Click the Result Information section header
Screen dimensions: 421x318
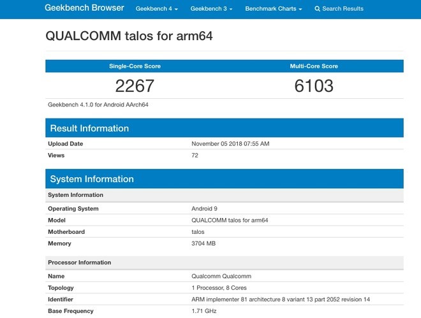[x=224, y=128]
